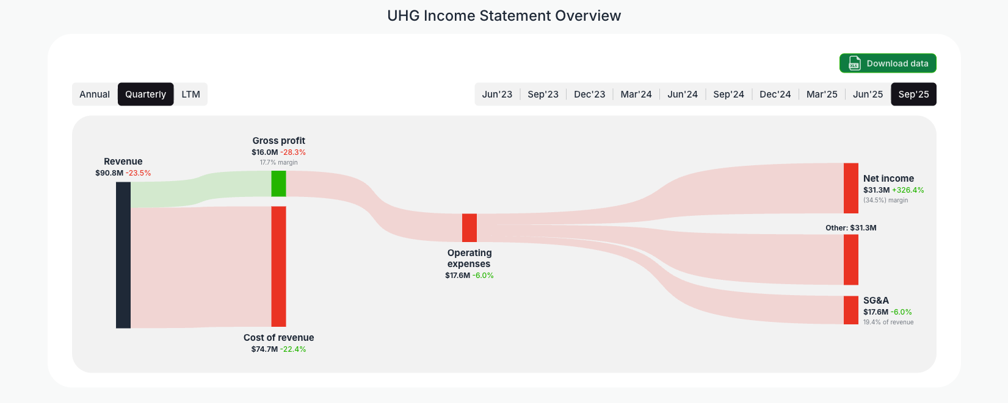Image resolution: width=1008 pixels, height=403 pixels.
Task: Switch to Mar'24 quarter
Action: point(636,94)
